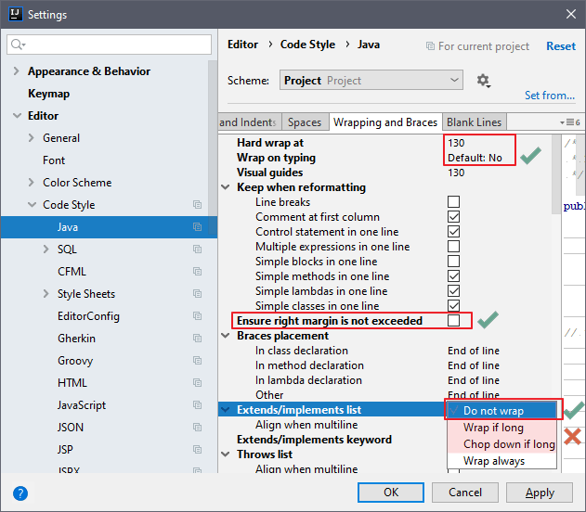Edit the Hard wrap at value 130
The height and width of the screenshot is (512, 586).
pos(456,143)
